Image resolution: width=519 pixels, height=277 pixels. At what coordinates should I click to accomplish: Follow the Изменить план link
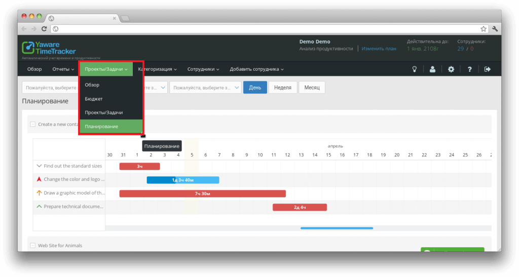tap(379, 49)
